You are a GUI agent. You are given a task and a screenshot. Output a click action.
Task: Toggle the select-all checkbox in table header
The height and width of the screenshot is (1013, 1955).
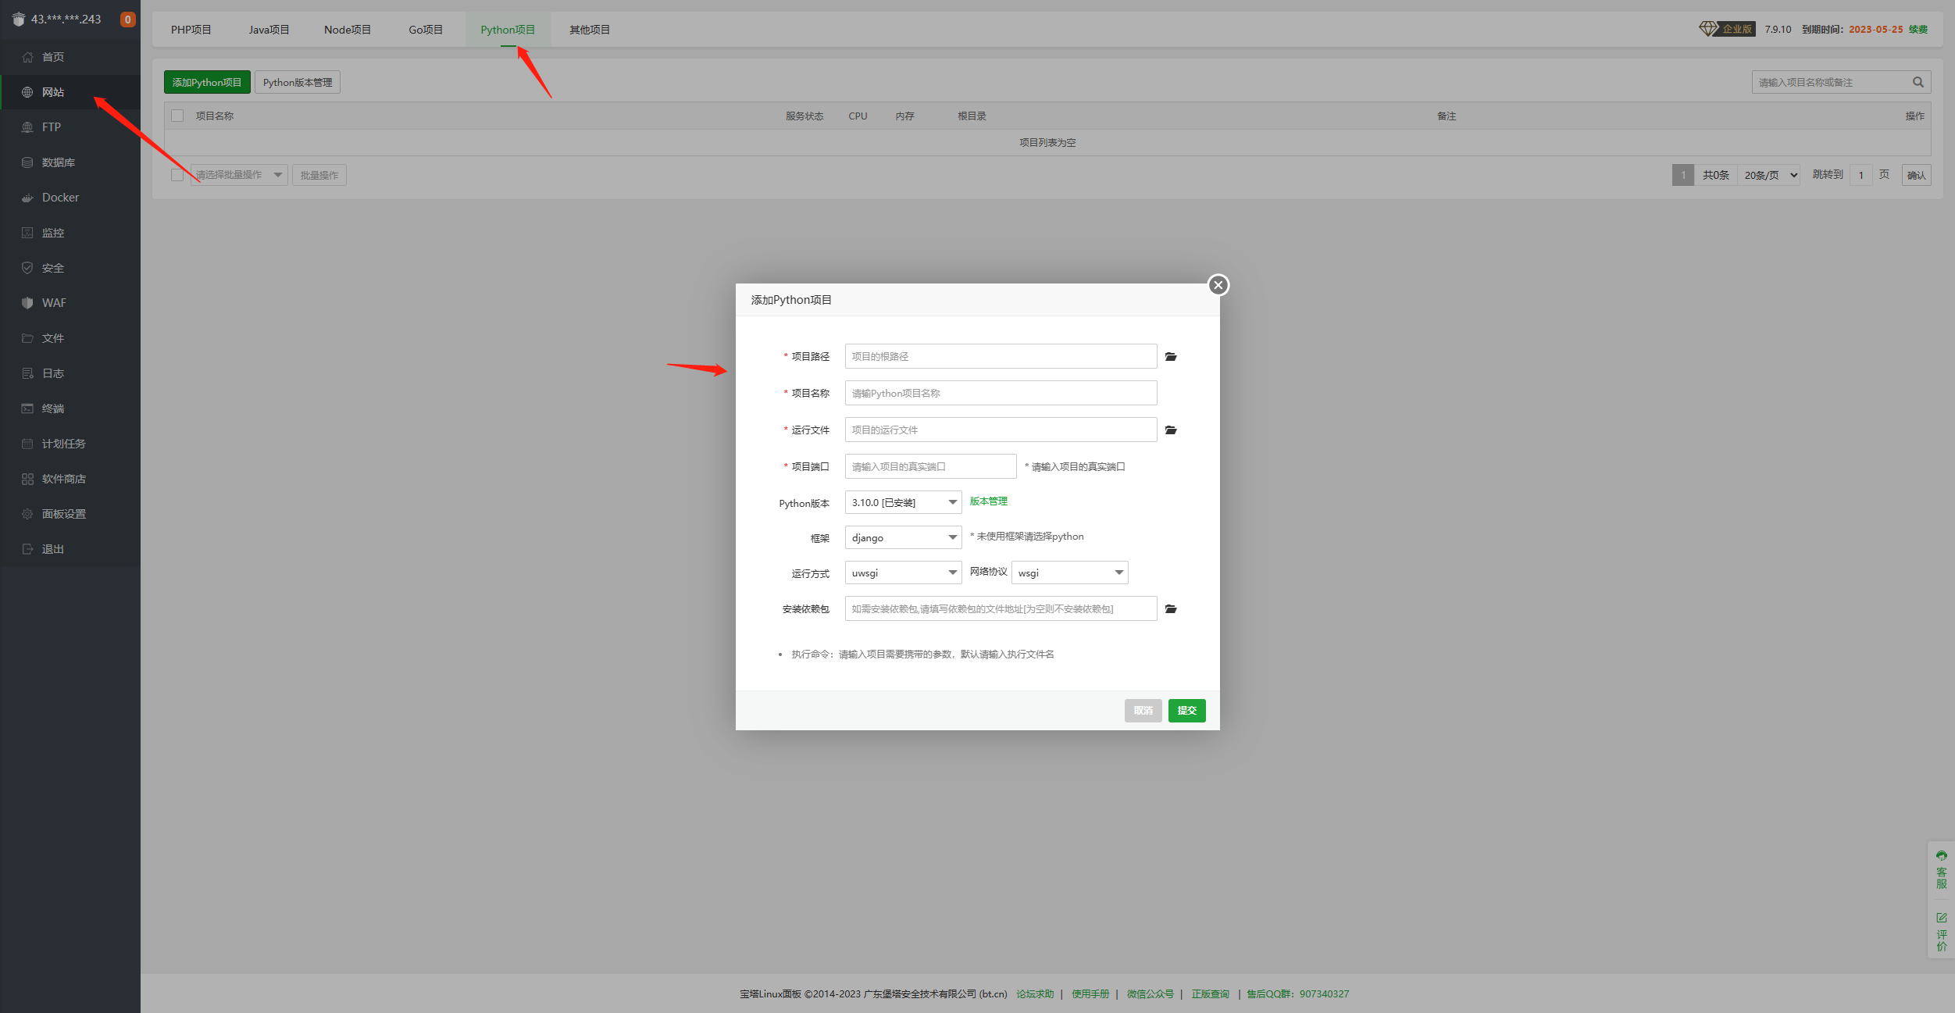pos(177,116)
